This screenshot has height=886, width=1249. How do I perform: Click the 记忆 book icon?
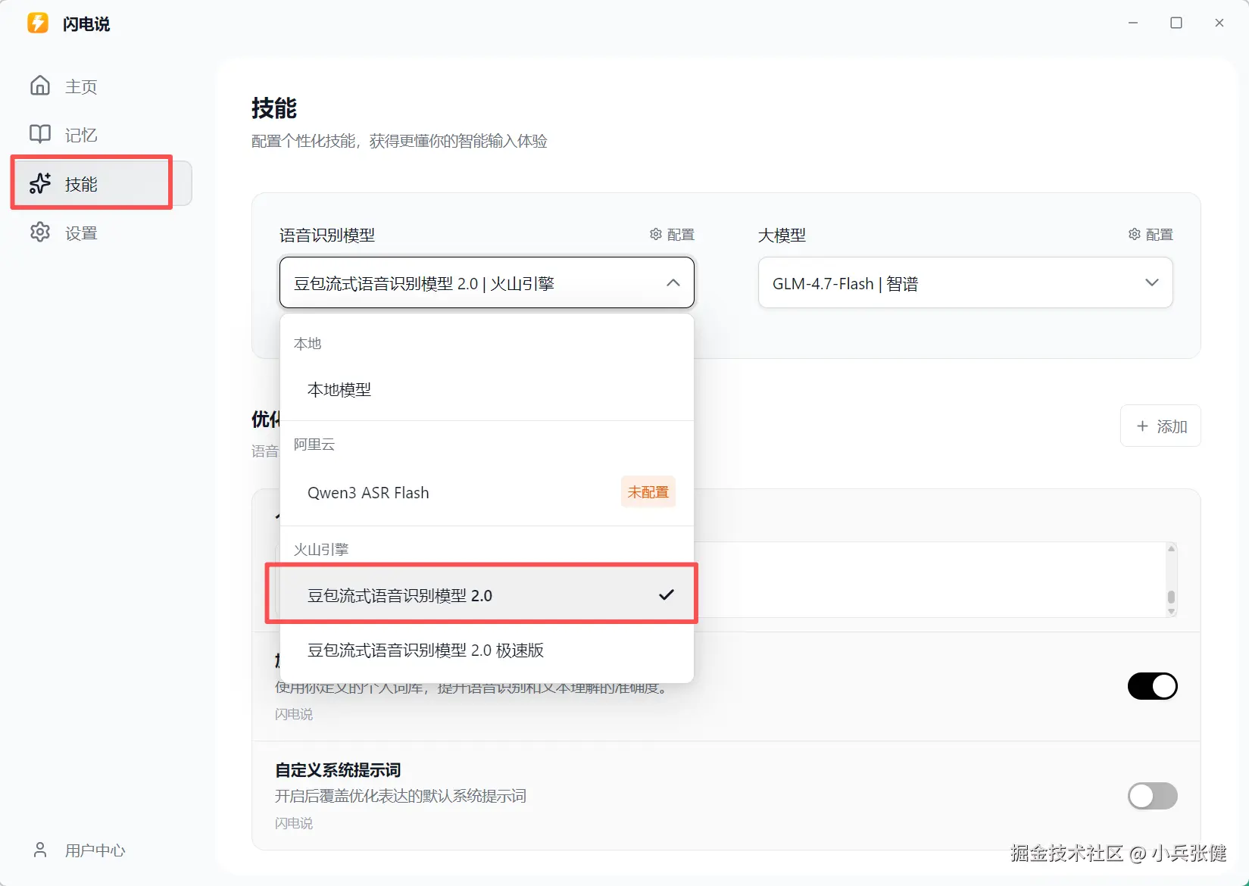(x=40, y=134)
